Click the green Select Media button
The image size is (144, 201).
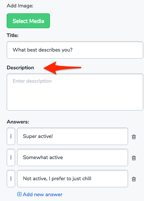click(28, 21)
